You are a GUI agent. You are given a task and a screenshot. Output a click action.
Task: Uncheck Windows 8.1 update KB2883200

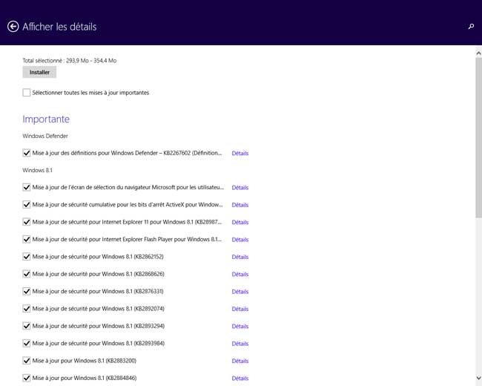27,361
